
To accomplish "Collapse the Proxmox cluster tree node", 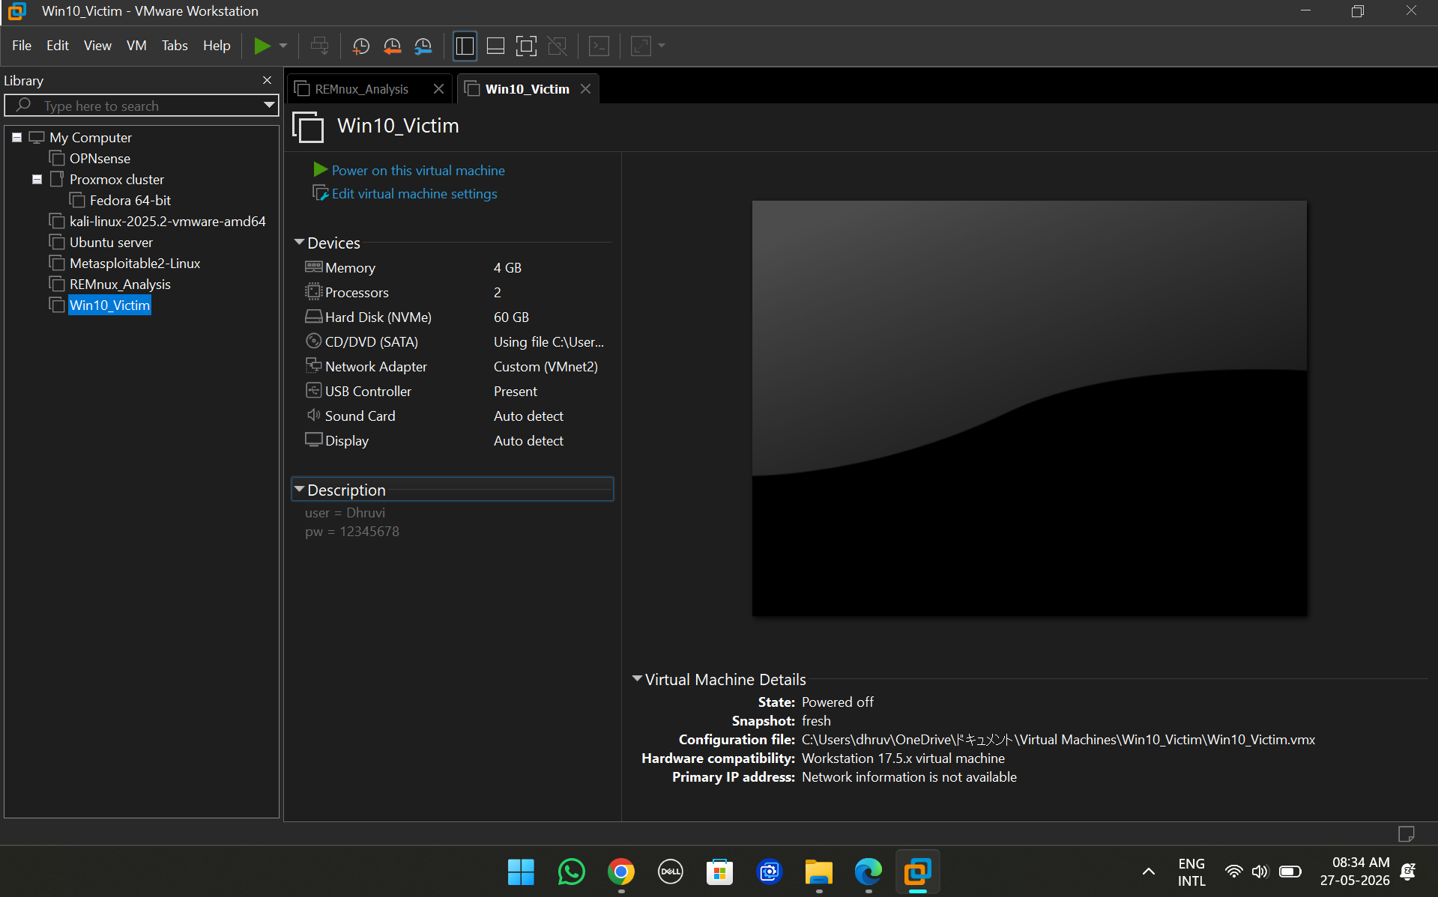I will click(x=37, y=180).
